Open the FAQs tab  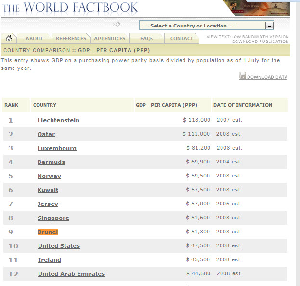click(x=146, y=39)
